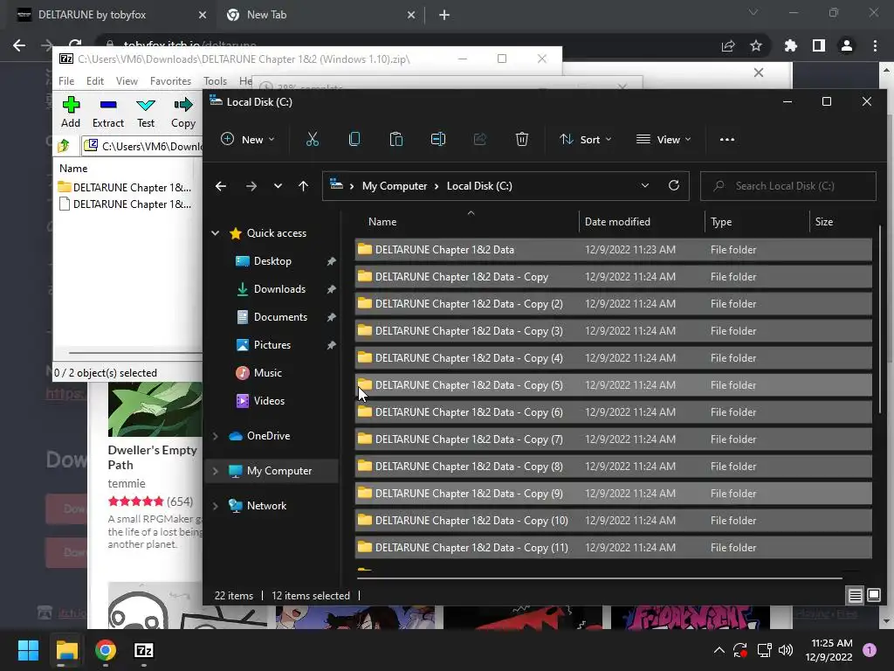Viewport: 894px width, 671px height.
Task: Select folder DELTARUNE Chapter 1&2 Data - Copy (7)
Action: (613, 439)
